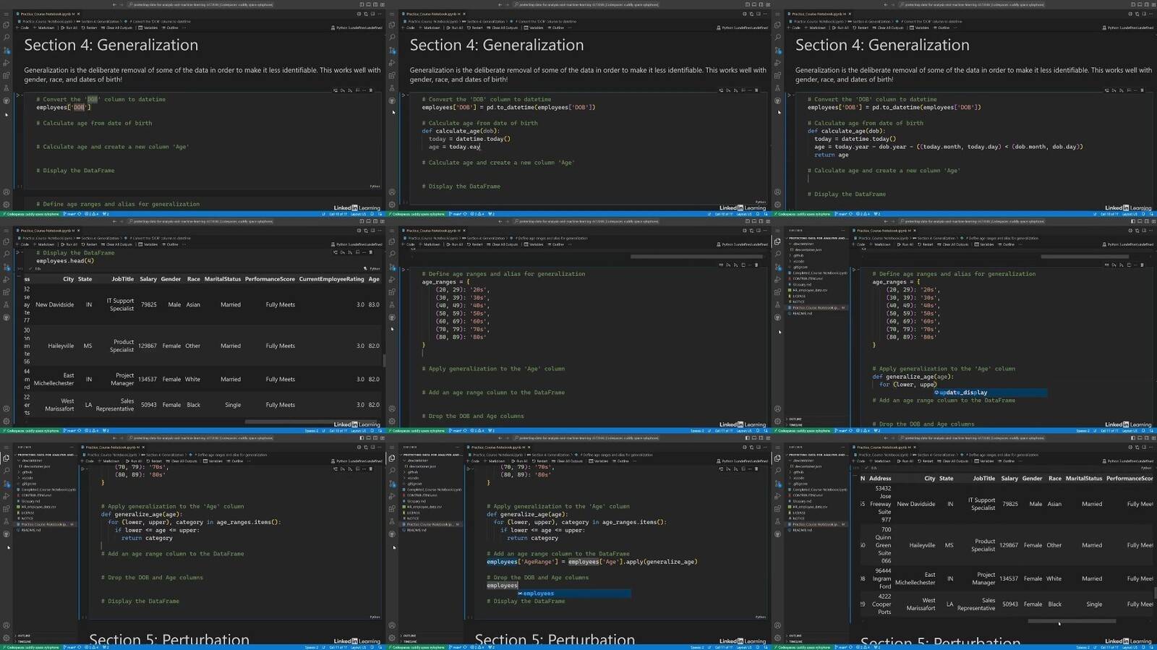Viewport: 1157px width, 650px height.
Task: Open toolbar overflow dots in bare employees['DOB'] frame
Action: [x=184, y=27]
